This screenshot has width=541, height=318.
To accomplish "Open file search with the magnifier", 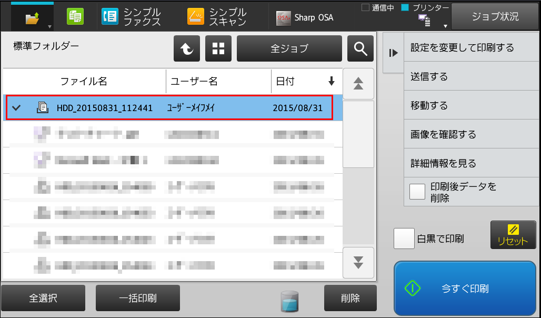I will (x=360, y=48).
